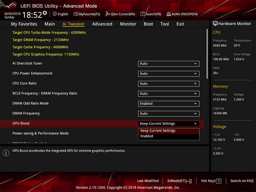Click the Hot Keys question mark icon
This screenshot has width=256, height=192.
tap(219, 181)
